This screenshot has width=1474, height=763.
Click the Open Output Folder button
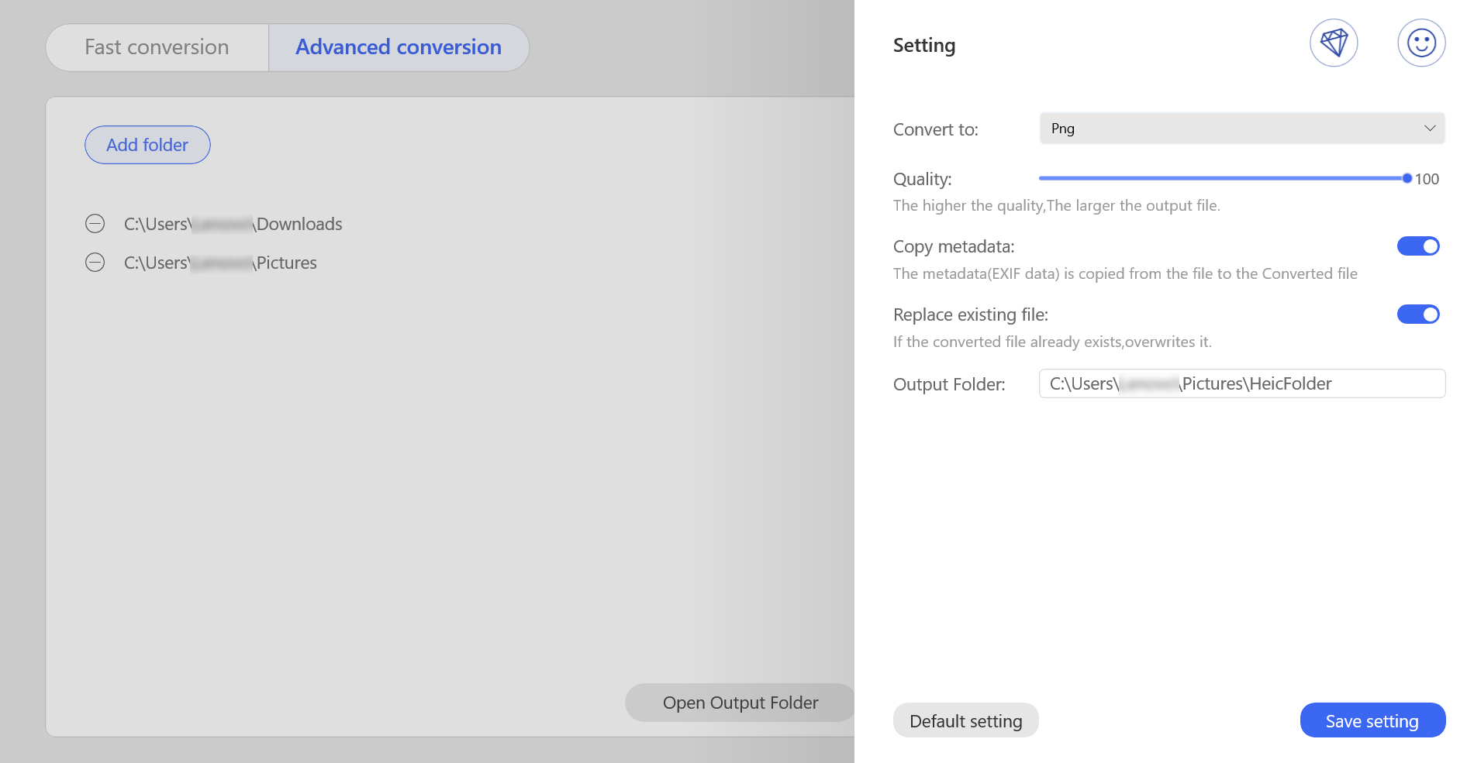point(740,703)
